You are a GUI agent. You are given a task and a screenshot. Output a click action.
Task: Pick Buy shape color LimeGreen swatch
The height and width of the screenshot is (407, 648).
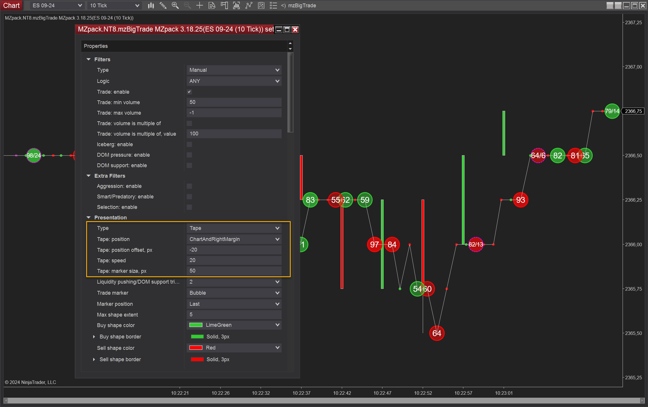pos(196,325)
